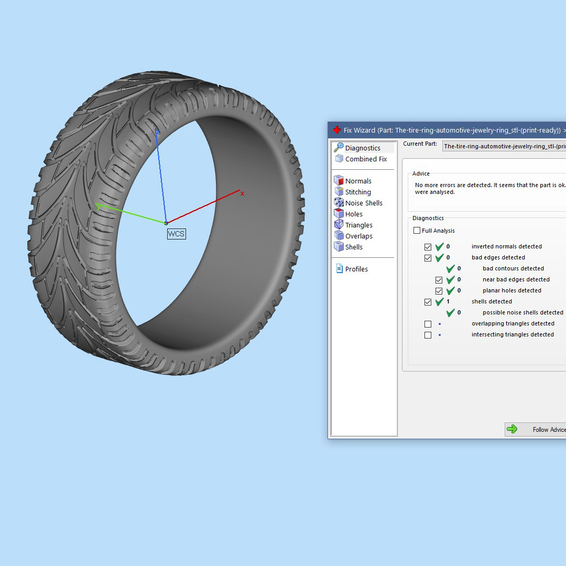Uncheck inverted normals detected checkbox

coord(428,247)
